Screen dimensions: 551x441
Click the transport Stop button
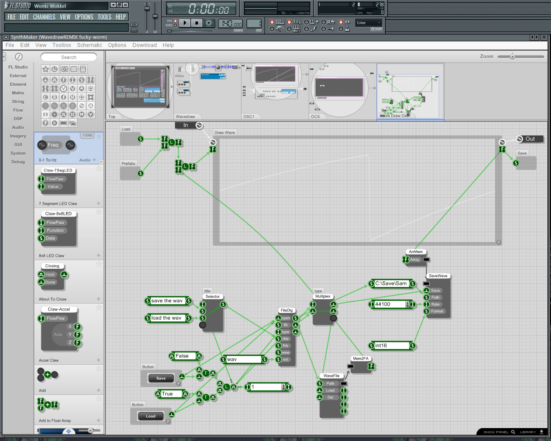click(x=197, y=23)
